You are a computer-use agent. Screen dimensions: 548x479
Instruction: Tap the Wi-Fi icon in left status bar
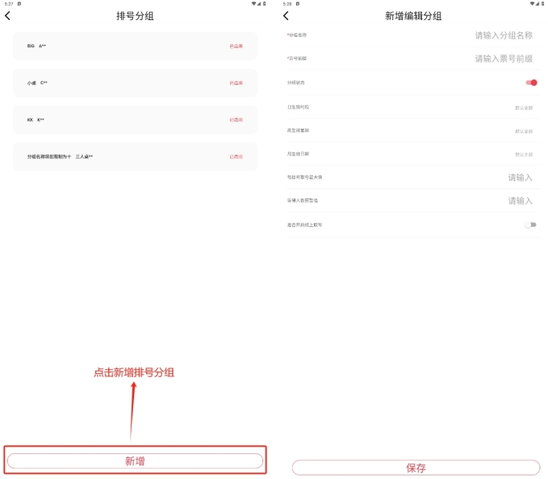254,4
